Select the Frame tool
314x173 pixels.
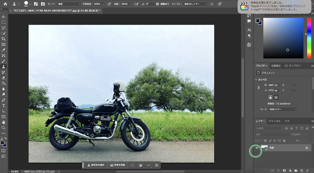point(4,45)
